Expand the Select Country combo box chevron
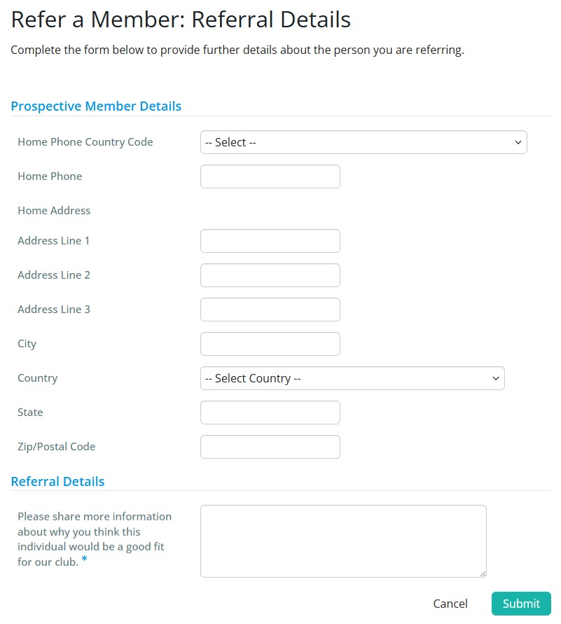Screen dimensions: 561x624 coord(497,378)
